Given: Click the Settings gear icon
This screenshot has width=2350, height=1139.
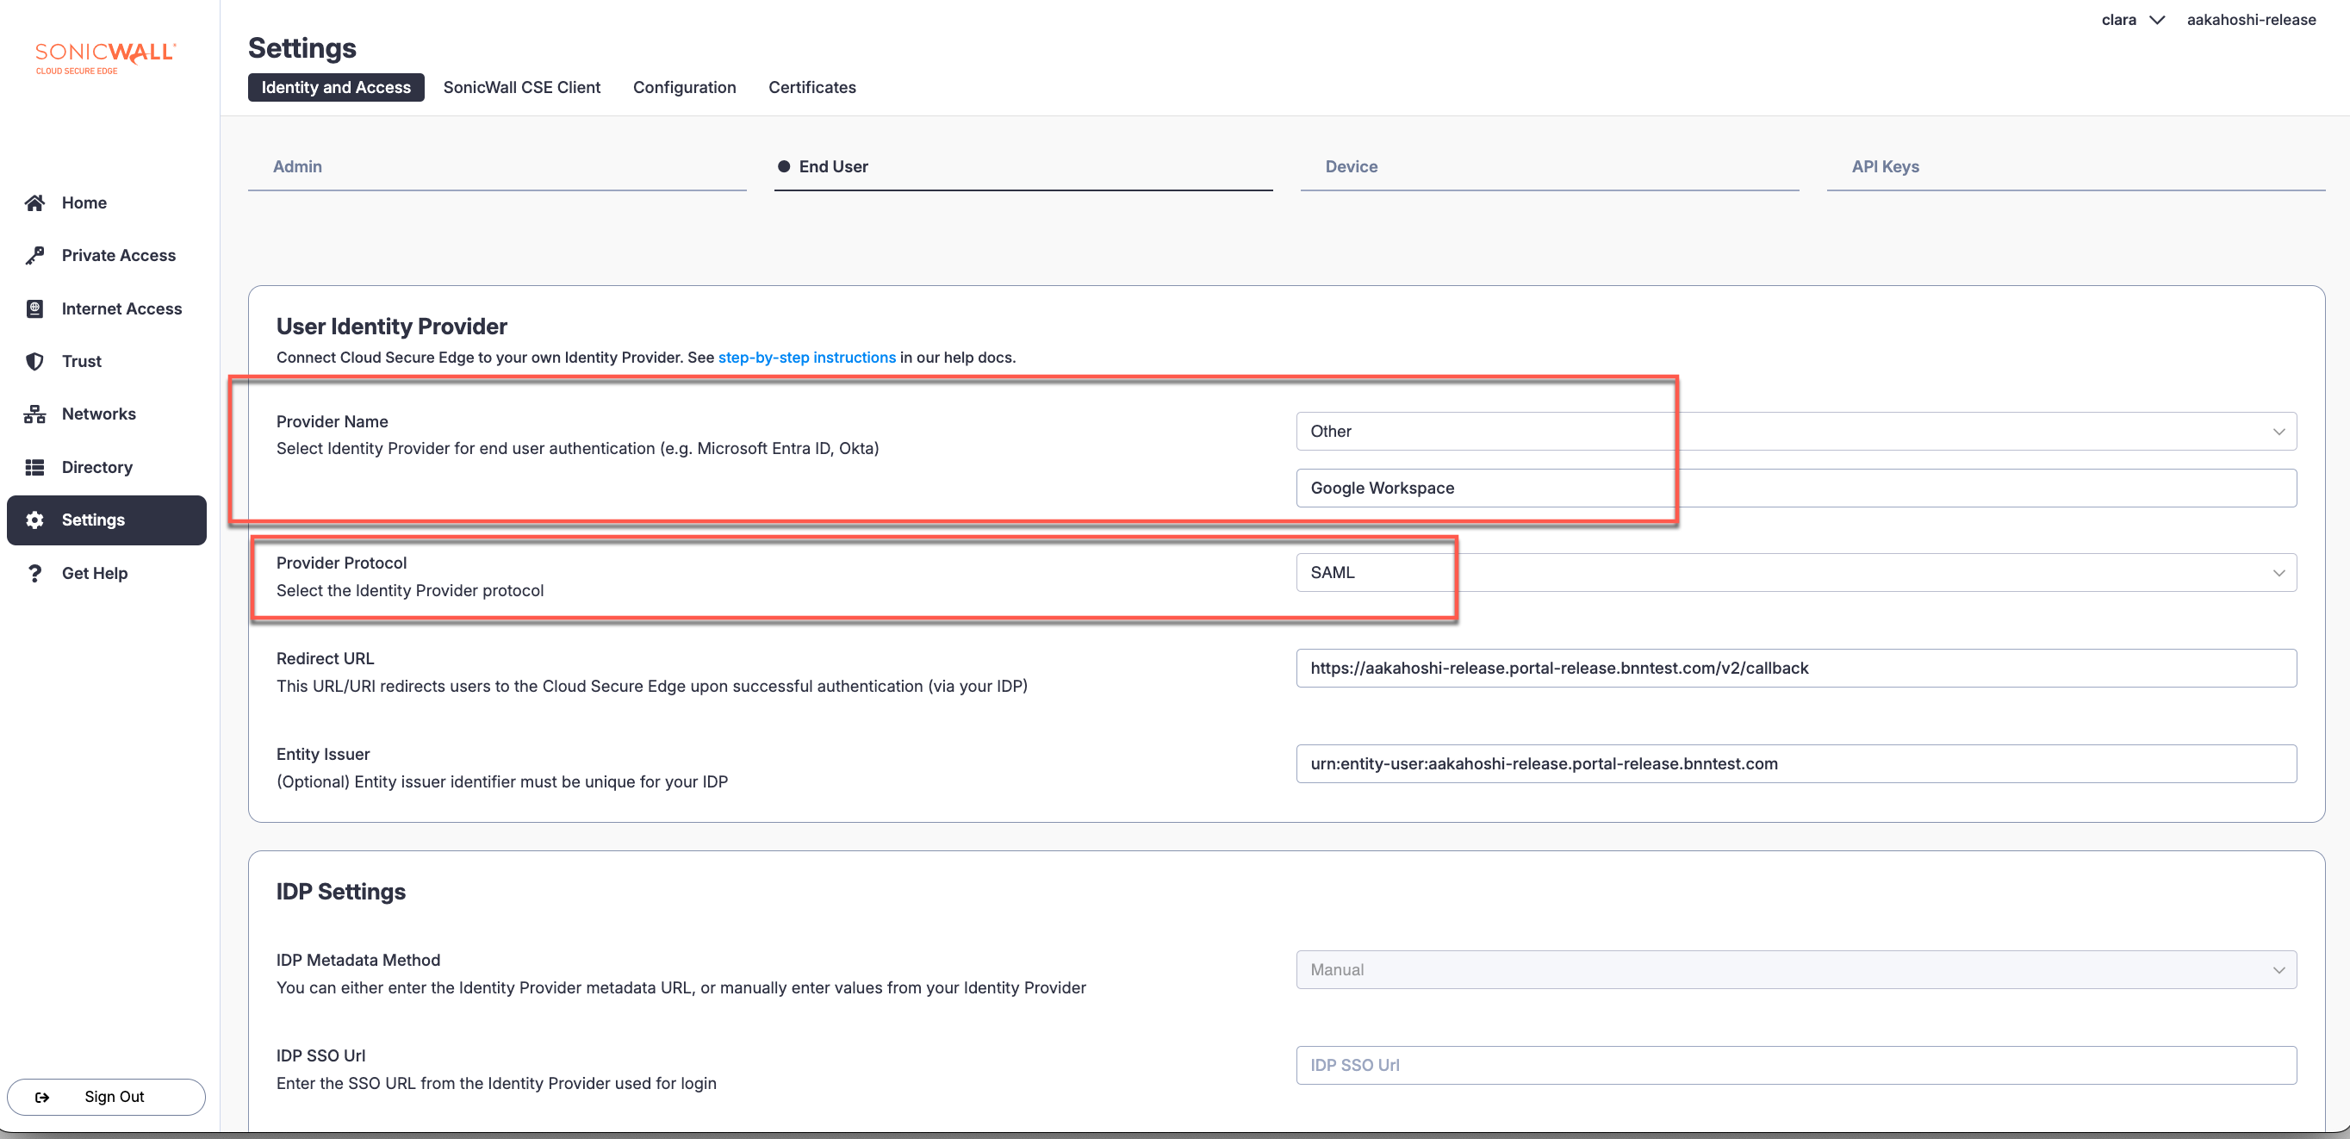Looking at the screenshot, I should point(34,520).
